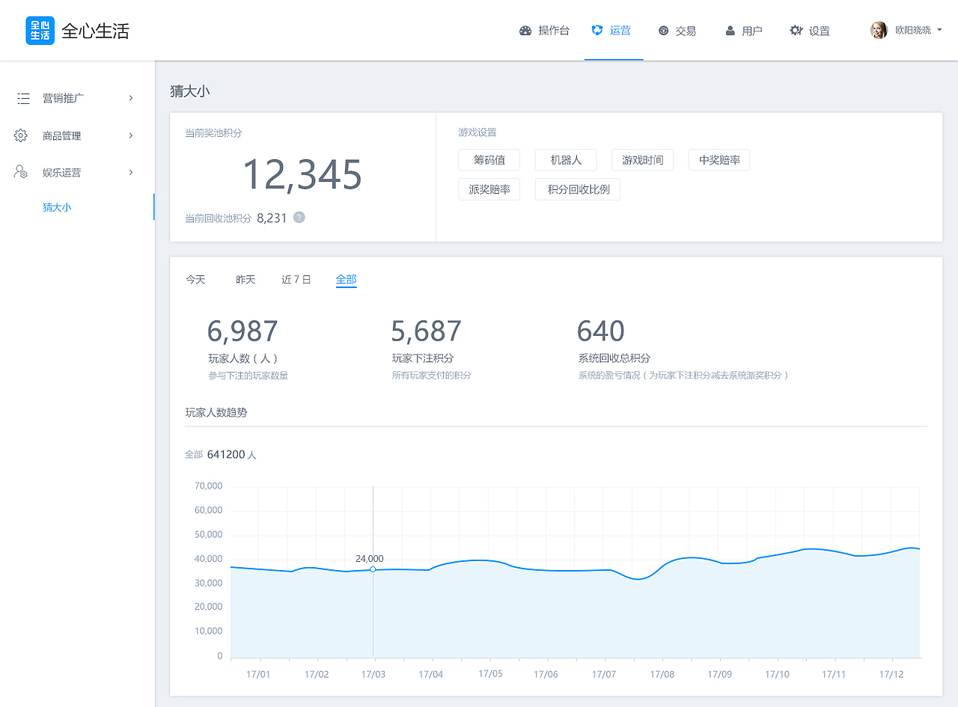Collapse the 娱乐运营 sidebar chevron
Viewport: 958px width, 707px height.
[131, 172]
